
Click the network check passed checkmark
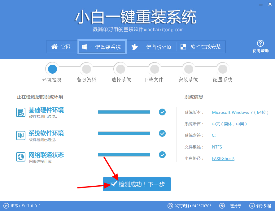pos(162,155)
